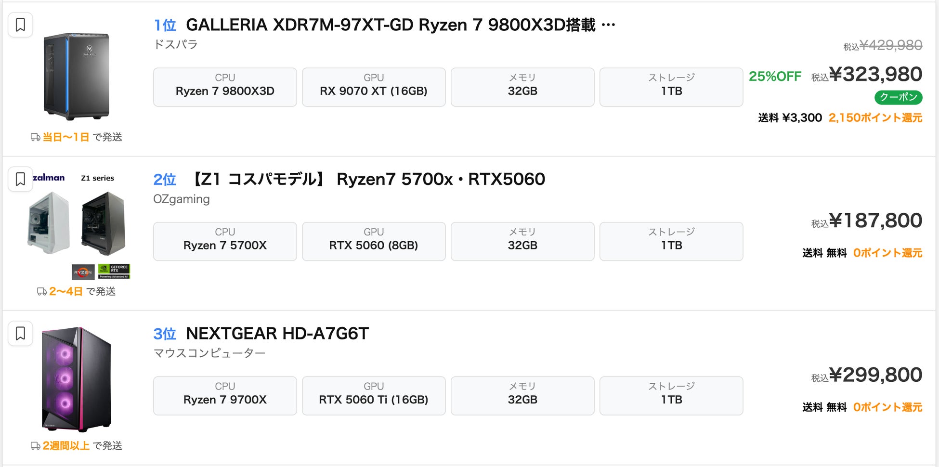Viewport: 939px width, 467px height.
Task: Bookmark the GALLERIA XDR7M-97XT-GD listing
Action: pos(20,25)
